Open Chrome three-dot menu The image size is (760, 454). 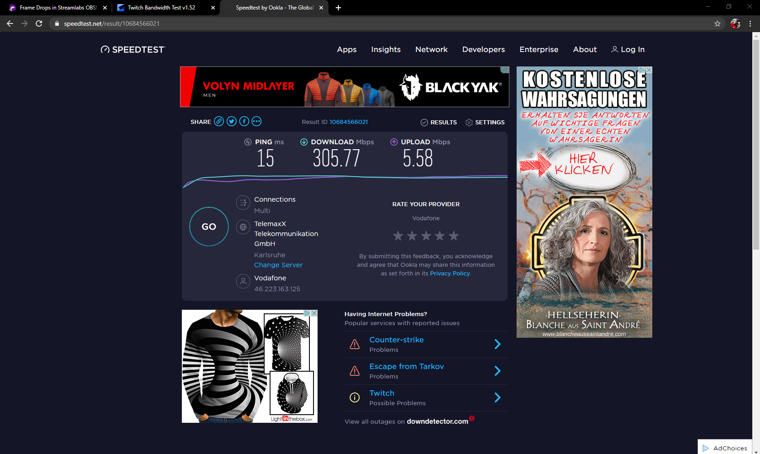coord(750,24)
